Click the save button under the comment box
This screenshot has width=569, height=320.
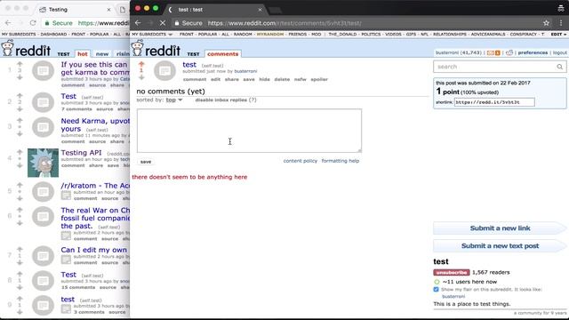pos(146,162)
